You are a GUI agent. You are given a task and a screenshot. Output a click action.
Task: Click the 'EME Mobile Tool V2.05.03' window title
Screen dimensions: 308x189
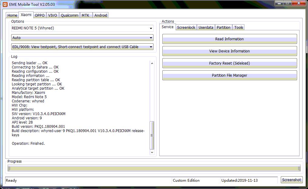click(32, 4)
